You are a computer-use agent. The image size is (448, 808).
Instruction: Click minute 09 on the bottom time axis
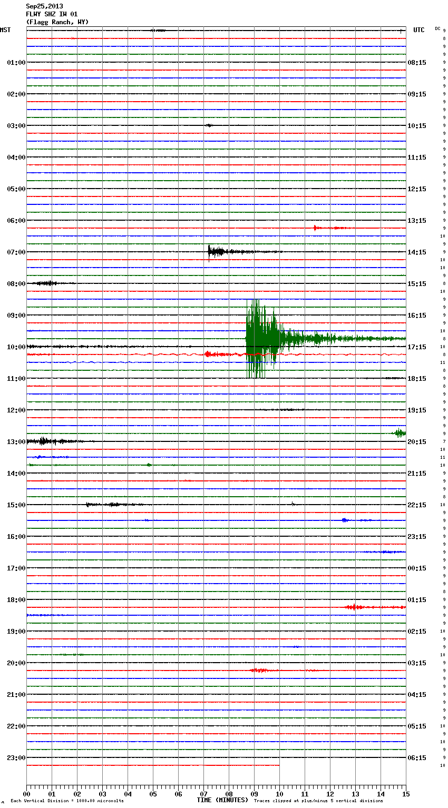point(254,794)
